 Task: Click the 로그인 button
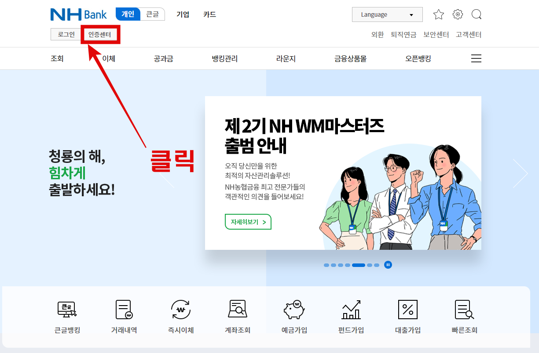[66, 35]
